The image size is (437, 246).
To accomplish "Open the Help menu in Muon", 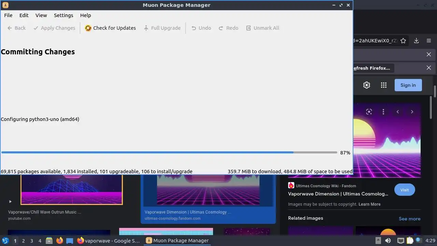I will (x=85, y=15).
